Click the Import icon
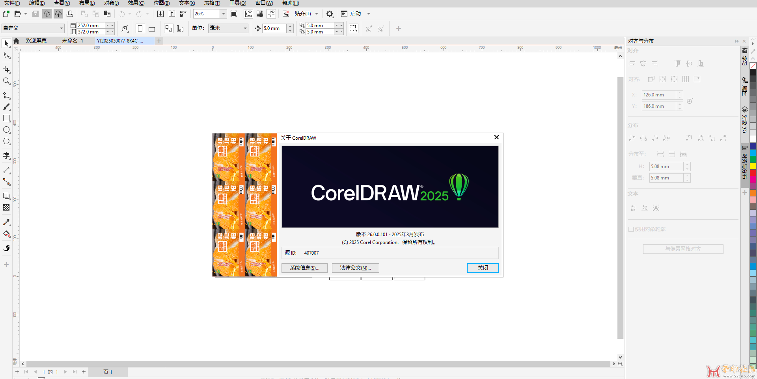 pyautogui.click(x=160, y=14)
